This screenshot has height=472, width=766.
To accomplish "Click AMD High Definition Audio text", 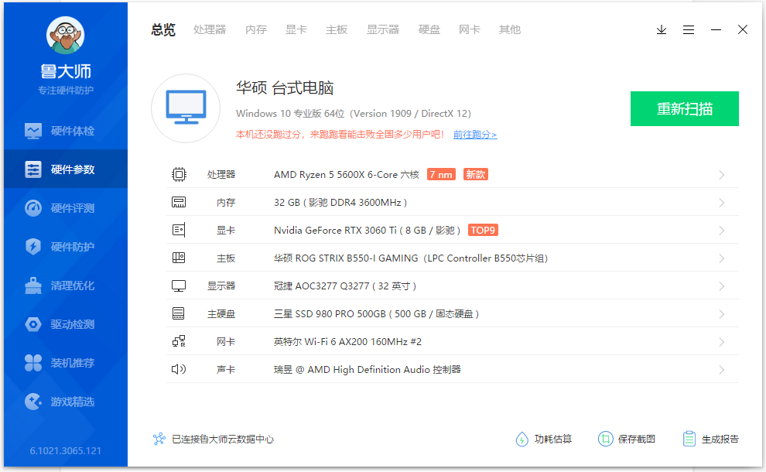I will click(367, 369).
